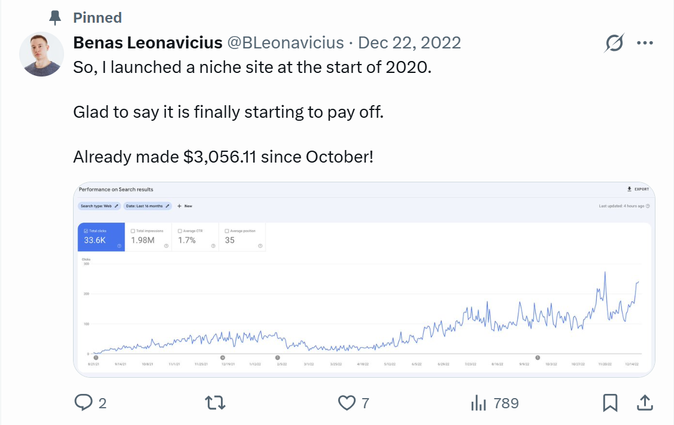674x425 pixels.
Task: Open the three-dot More options menu
Action: tap(645, 43)
